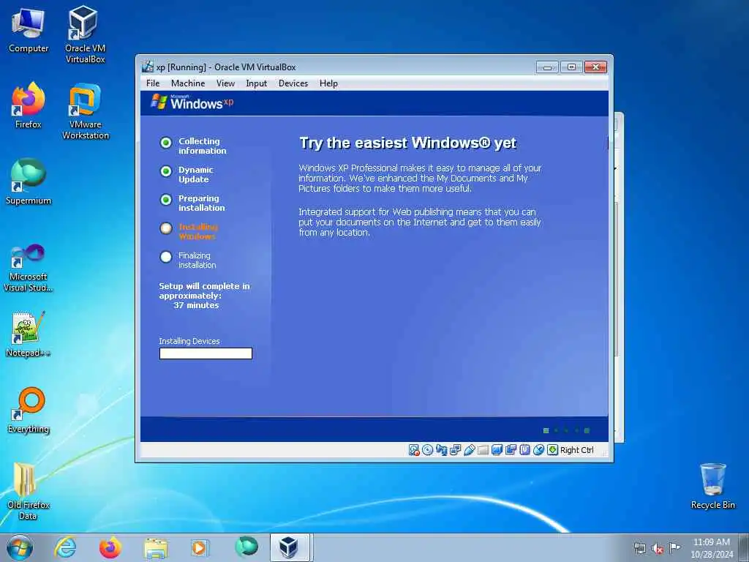Click the Windows XP logo in setup

192,102
